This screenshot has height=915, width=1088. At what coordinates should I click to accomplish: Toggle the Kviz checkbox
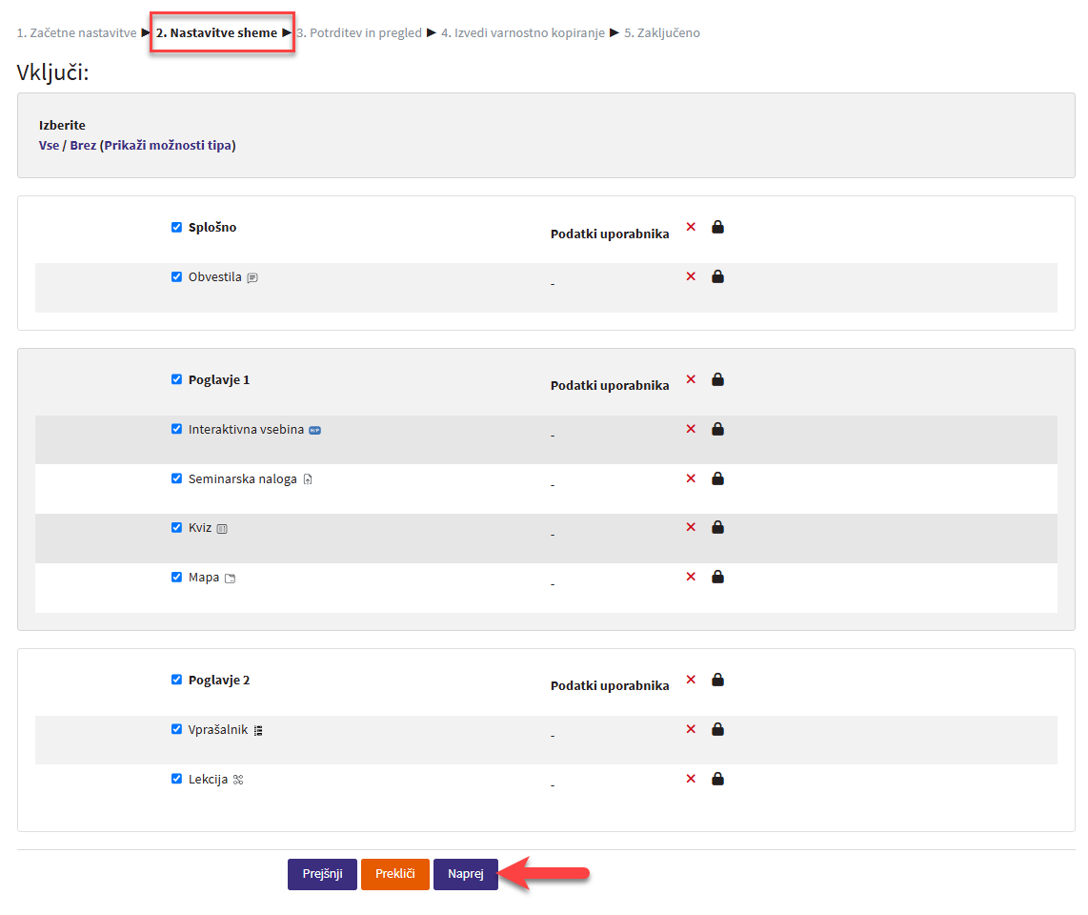coord(176,527)
